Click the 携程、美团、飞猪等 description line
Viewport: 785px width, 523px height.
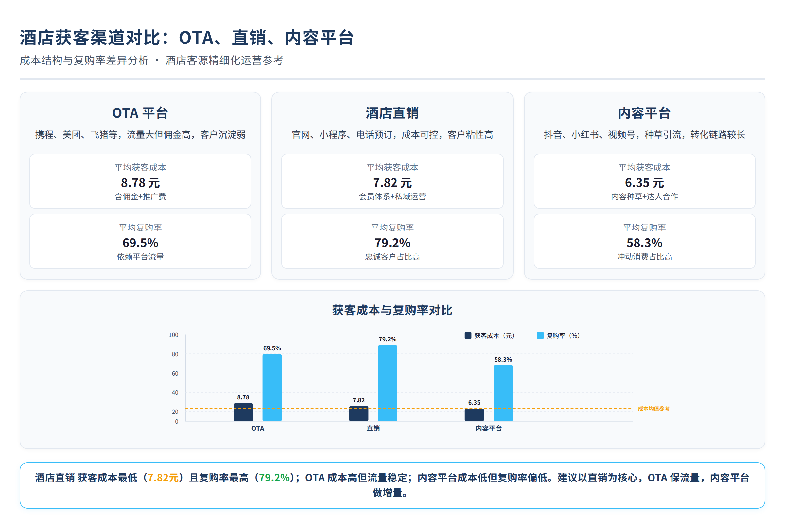pyautogui.click(x=140, y=134)
